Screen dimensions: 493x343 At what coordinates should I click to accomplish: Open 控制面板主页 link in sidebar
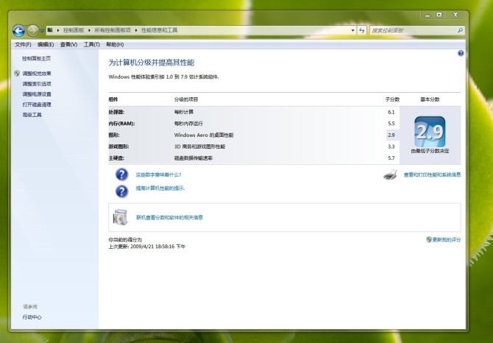point(37,58)
